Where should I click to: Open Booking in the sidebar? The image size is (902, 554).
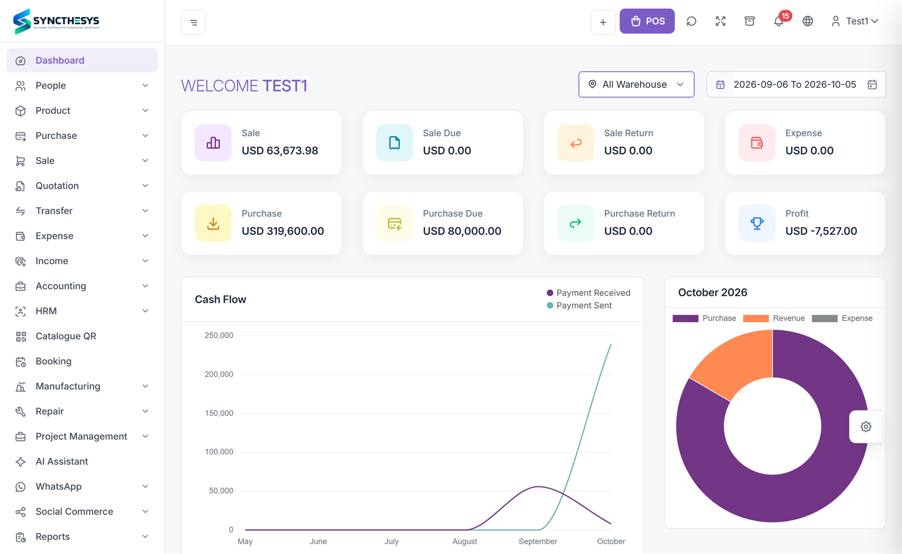point(82,361)
